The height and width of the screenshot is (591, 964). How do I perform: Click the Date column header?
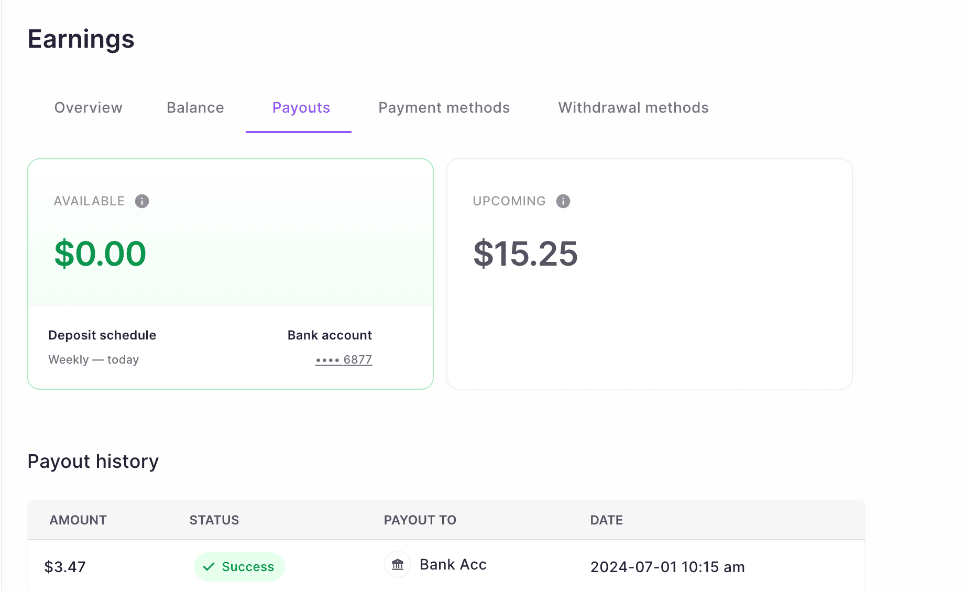pyautogui.click(x=607, y=520)
